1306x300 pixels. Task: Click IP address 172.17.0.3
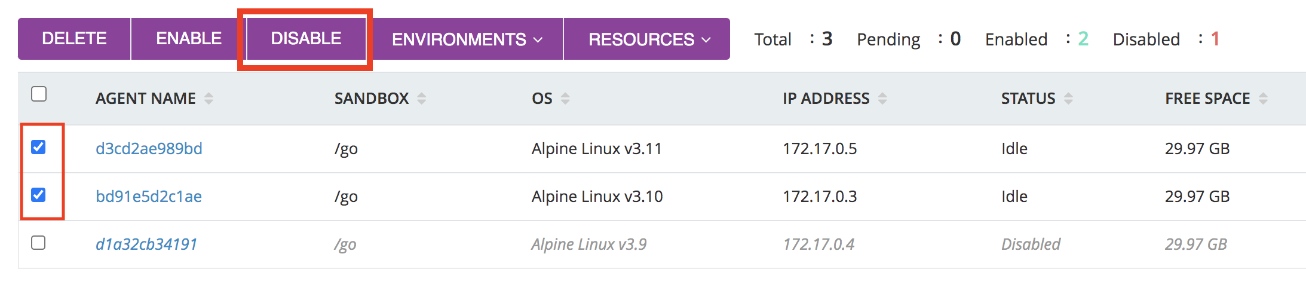point(820,196)
